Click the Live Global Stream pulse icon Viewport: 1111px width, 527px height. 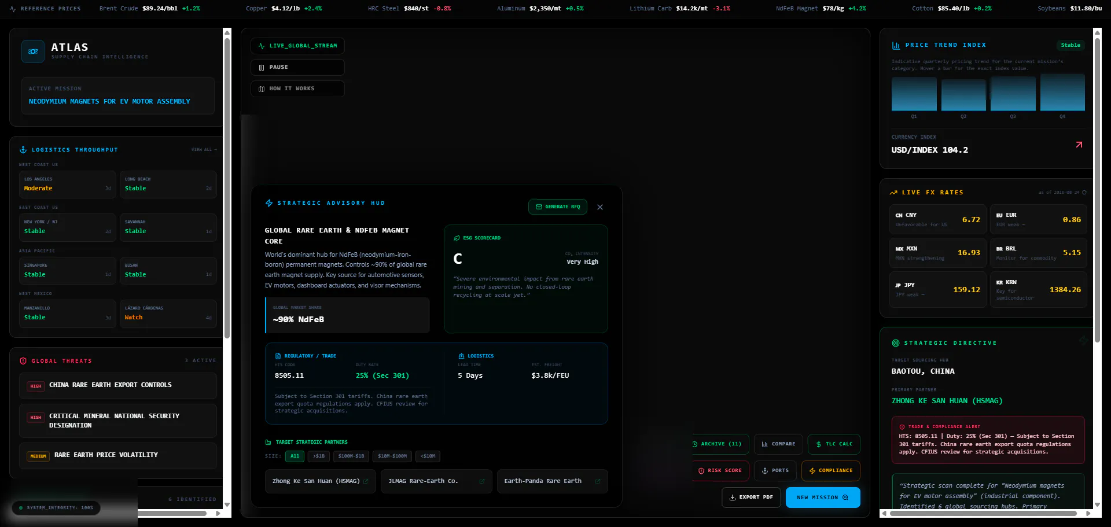click(262, 46)
